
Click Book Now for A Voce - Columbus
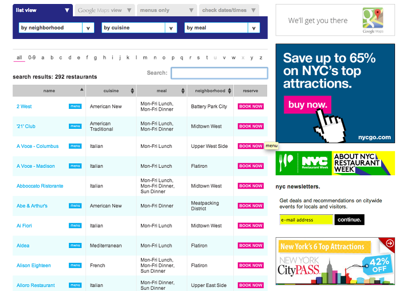(251, 146)
